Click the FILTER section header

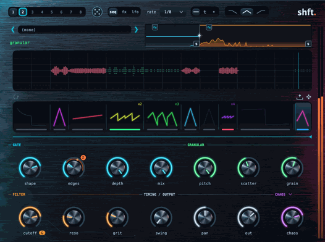[19, 194]
